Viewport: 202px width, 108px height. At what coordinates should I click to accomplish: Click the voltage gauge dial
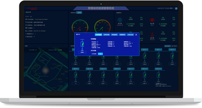coord(80,26)
